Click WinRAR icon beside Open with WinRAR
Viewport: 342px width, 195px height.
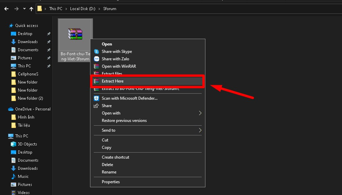click(x=96, y=66)
